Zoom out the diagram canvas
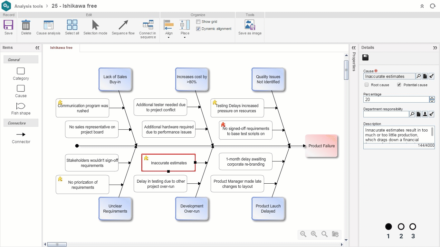Screen dimensions: 440x247 click(303, 234)
